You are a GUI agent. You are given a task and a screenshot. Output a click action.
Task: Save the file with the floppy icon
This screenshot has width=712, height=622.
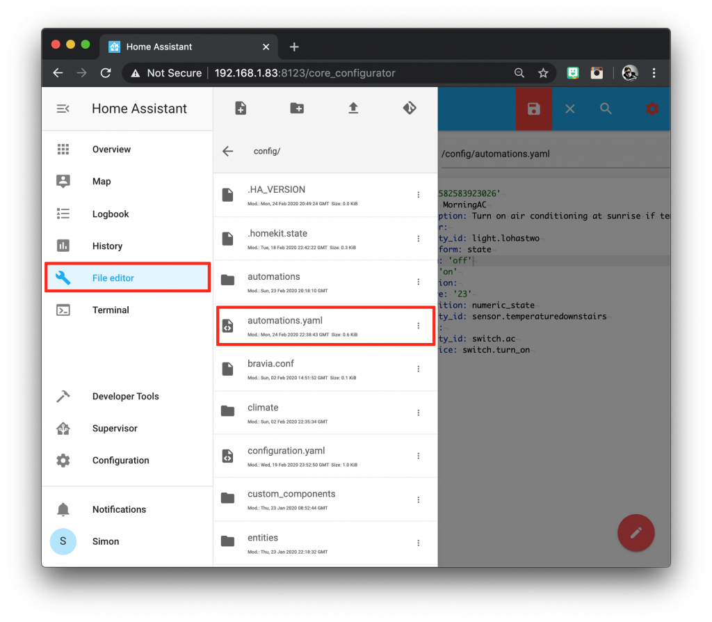533,109
